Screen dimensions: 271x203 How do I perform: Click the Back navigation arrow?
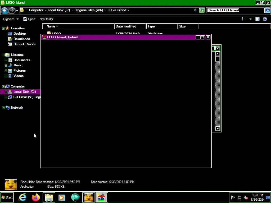click(4, 11)
